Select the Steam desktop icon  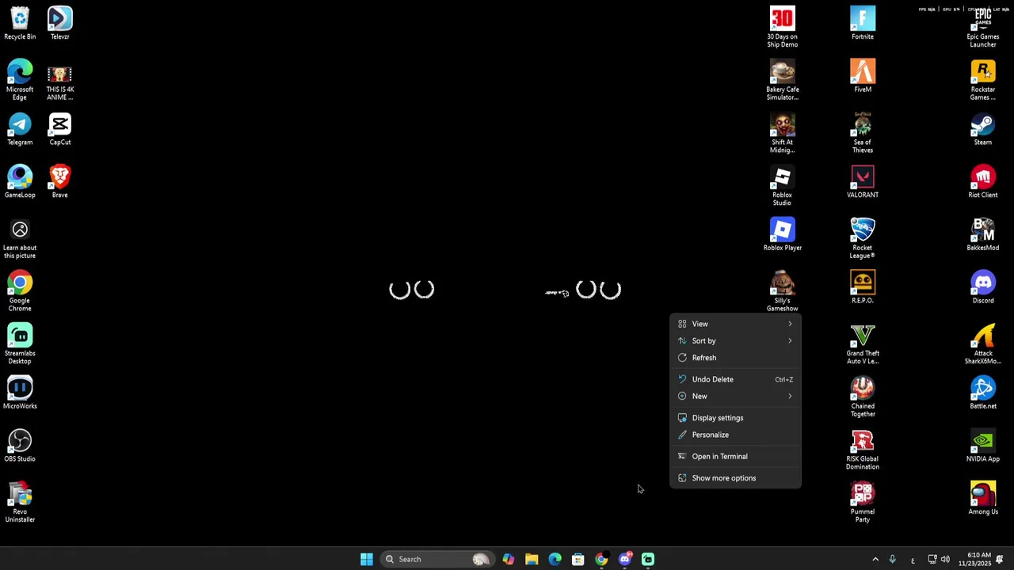point(983,129)
